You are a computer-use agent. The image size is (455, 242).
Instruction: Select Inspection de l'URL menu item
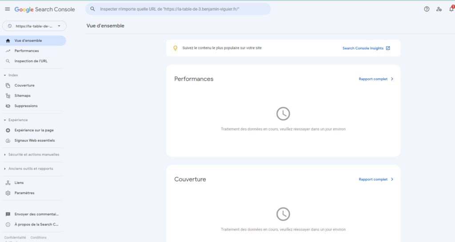point(31,61)
